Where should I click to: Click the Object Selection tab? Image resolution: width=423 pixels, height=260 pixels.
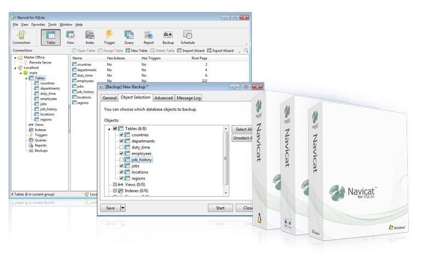pyautogui.click(x=135, y=97)
